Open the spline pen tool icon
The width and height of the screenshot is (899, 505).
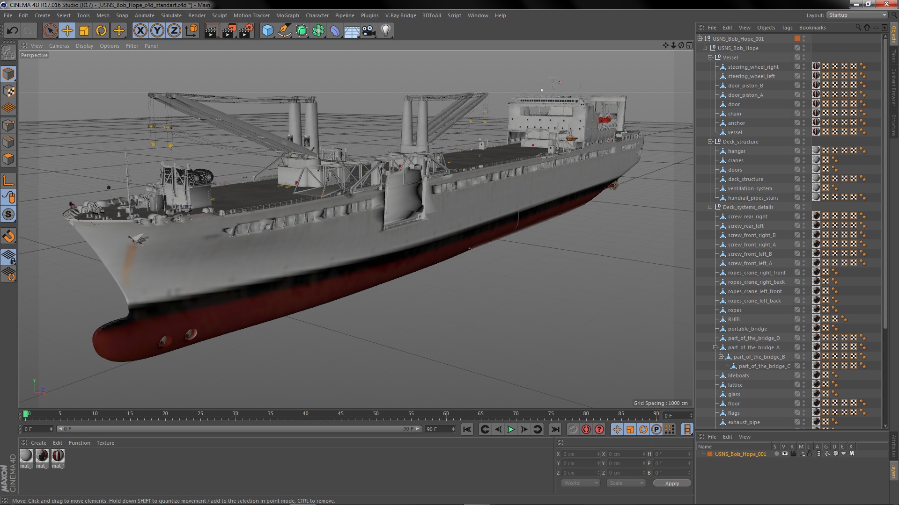click(284, 31)
